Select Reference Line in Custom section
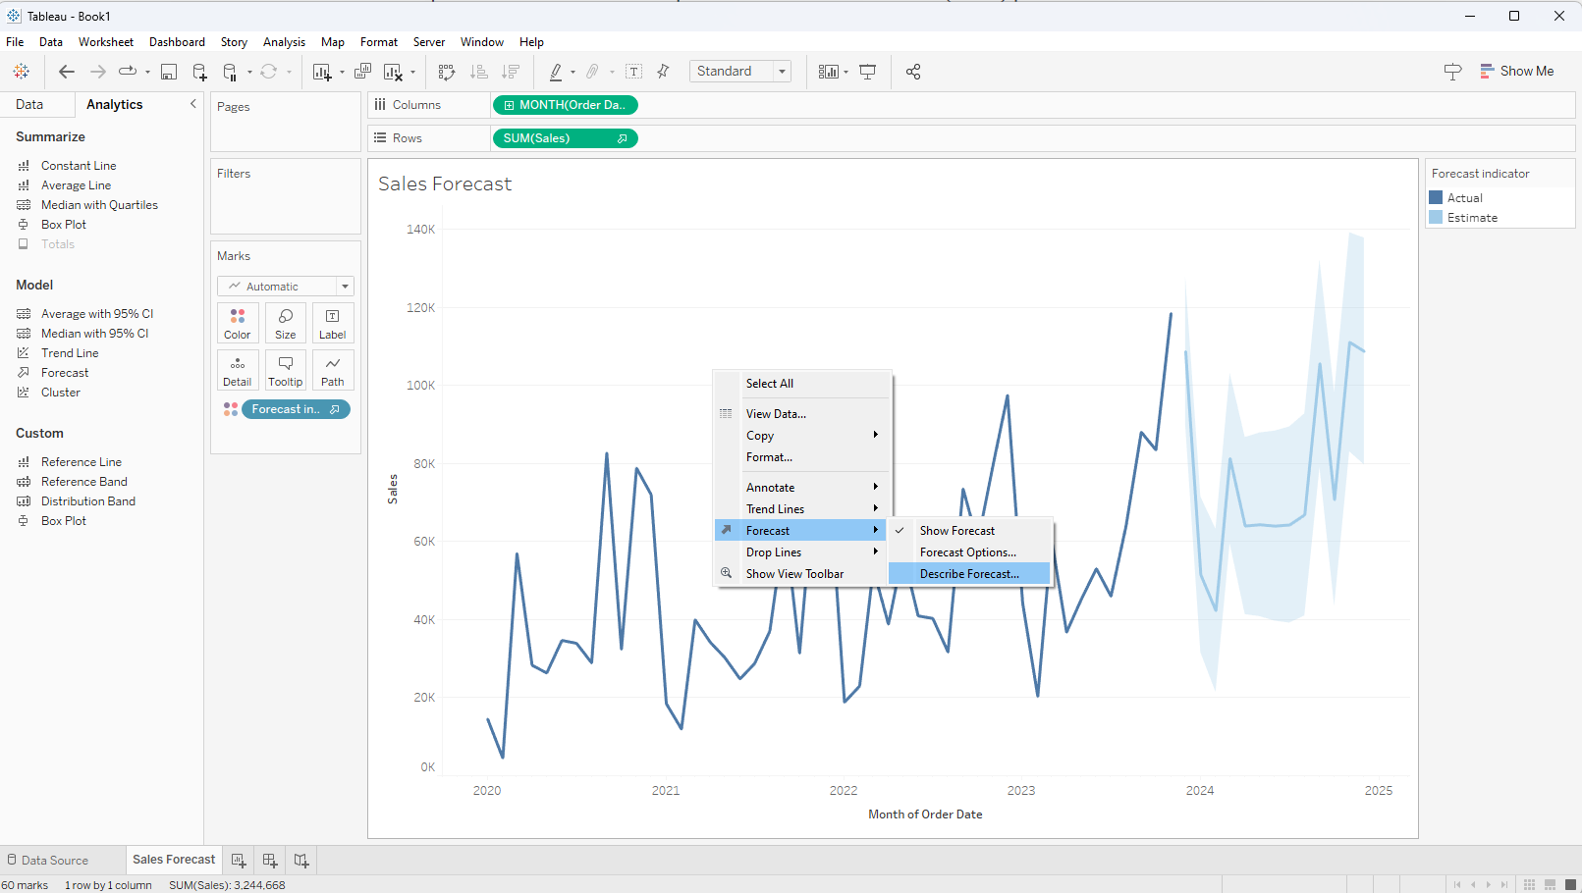Screen dimensions: 1582x893 [x=82, y=462]
